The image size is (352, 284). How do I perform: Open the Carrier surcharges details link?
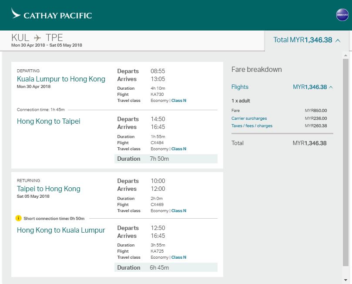tap(249, 118)
